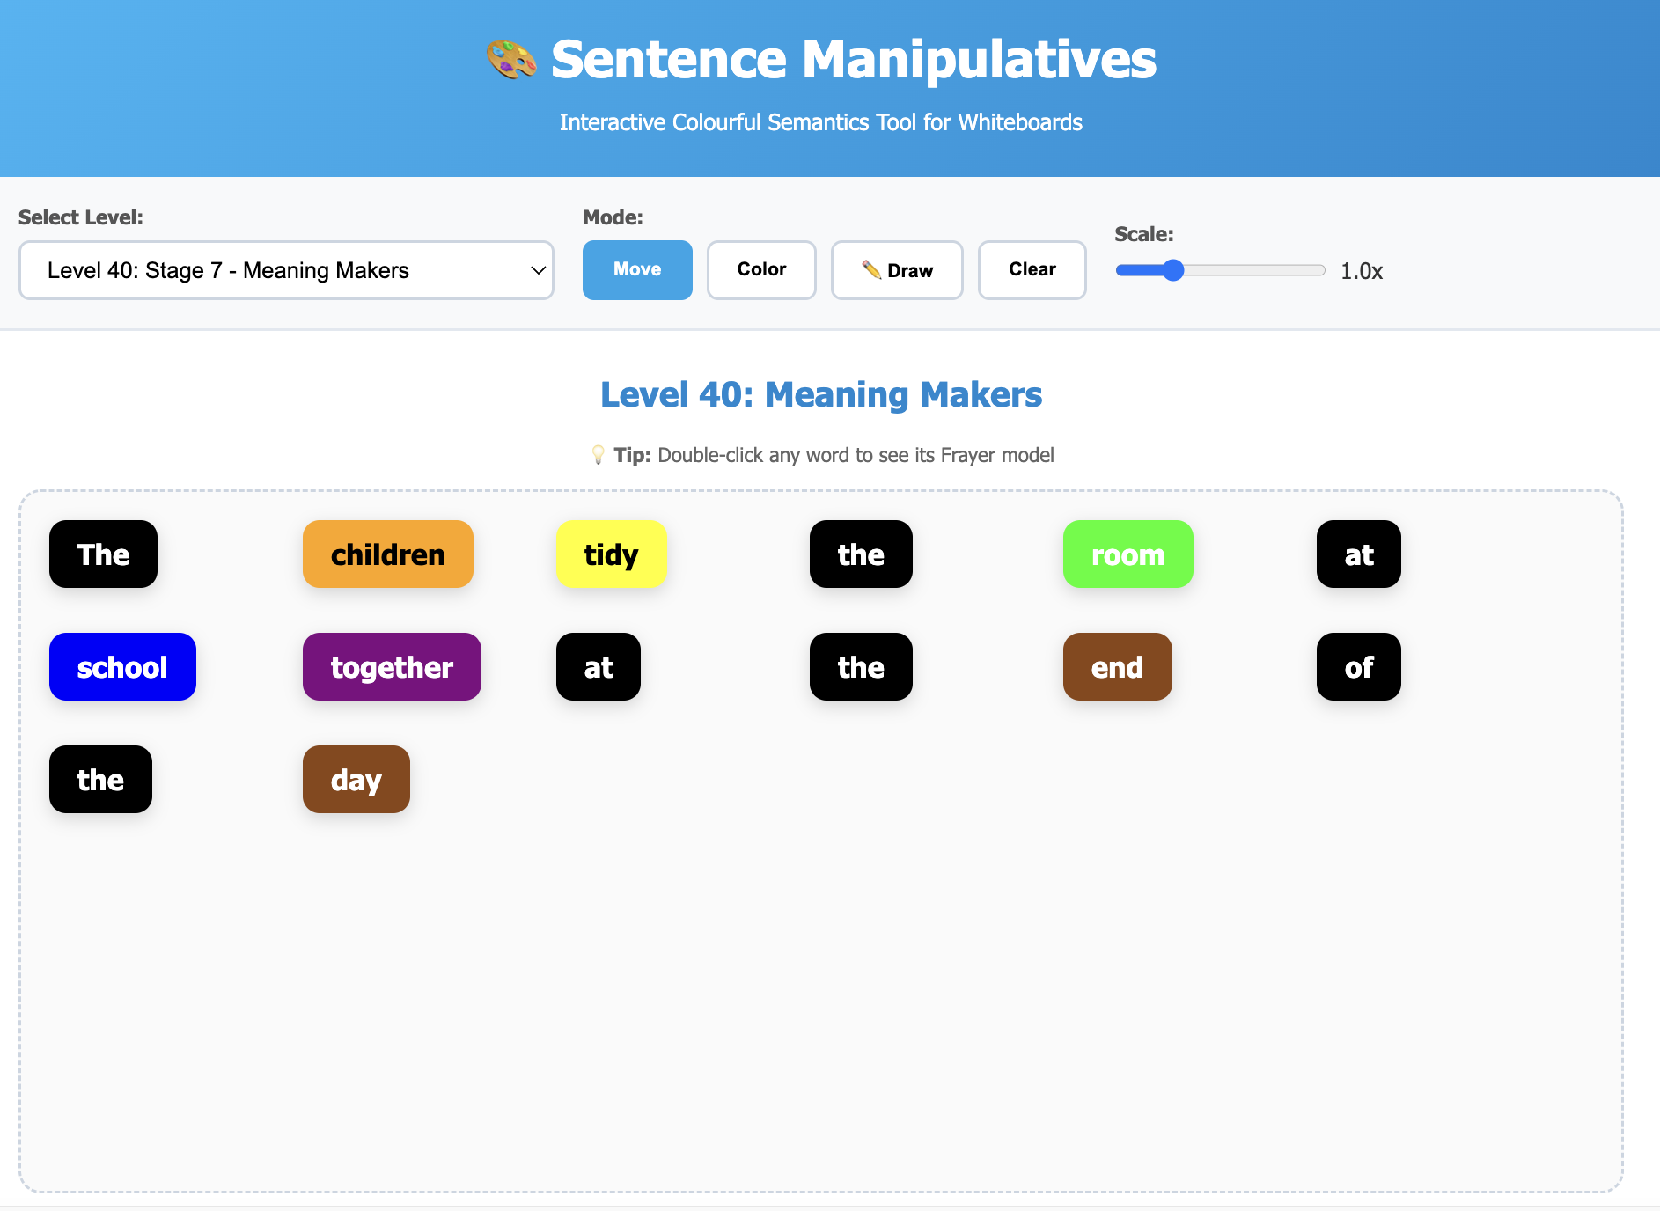Click the green 'room' word tile
Screen dimensions: 1660x1211
[1127, 554]
